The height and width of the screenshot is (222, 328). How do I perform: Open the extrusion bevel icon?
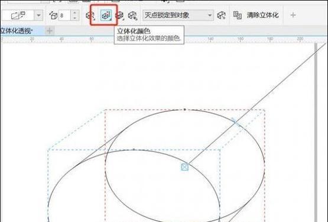click(x=119, y=15)
